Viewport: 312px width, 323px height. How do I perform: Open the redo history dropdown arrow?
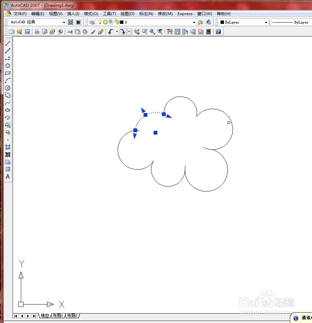pyautogui.click(x=129, y=32)
